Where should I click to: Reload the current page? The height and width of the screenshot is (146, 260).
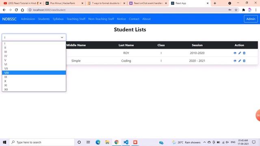(16, 10)
